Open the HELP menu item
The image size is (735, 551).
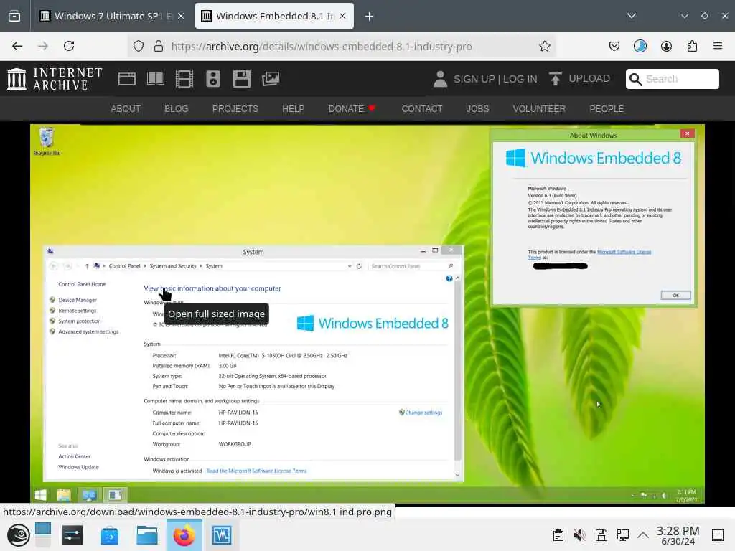(x=294, y=109)
